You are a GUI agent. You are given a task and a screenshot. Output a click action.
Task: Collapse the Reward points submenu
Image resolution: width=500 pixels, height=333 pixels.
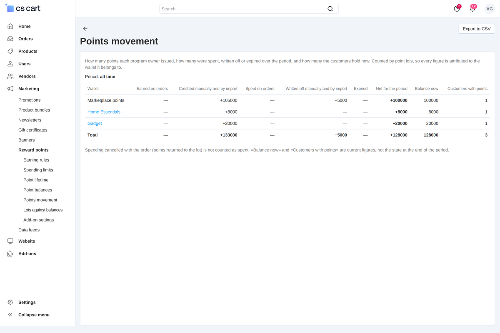click(33, 150)
